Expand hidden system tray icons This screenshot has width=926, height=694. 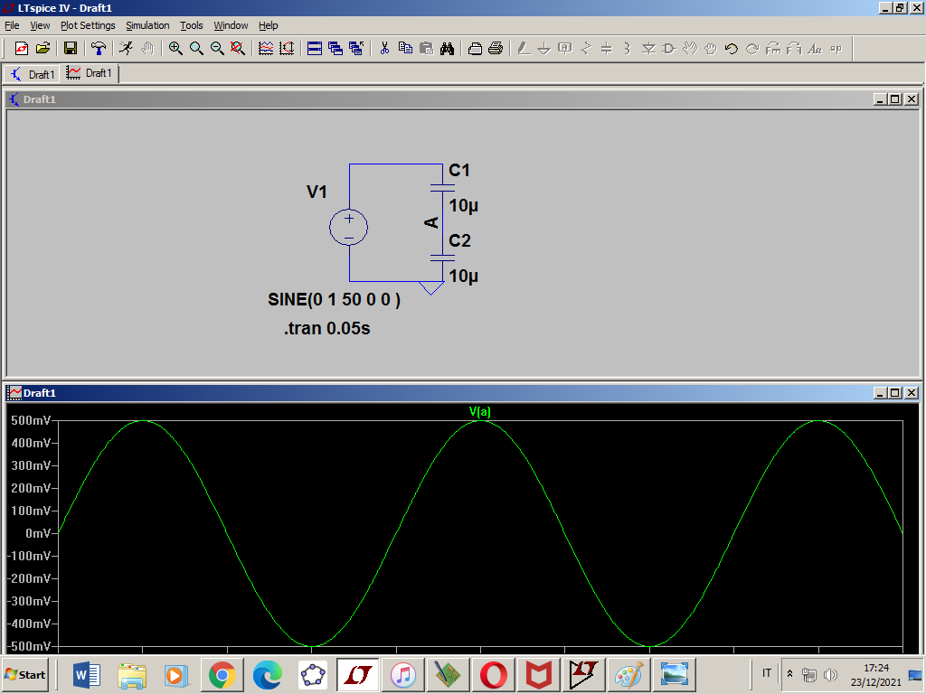tap(789, 674)
